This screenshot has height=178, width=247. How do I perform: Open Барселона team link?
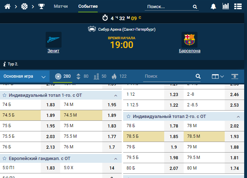(x=190, y=51)
